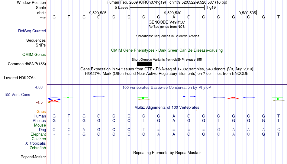Image resolution: width=287 pixels, height=164 pixels.
Task: Click the 4.88 PhyloP upper value
Action: point(39,87)
